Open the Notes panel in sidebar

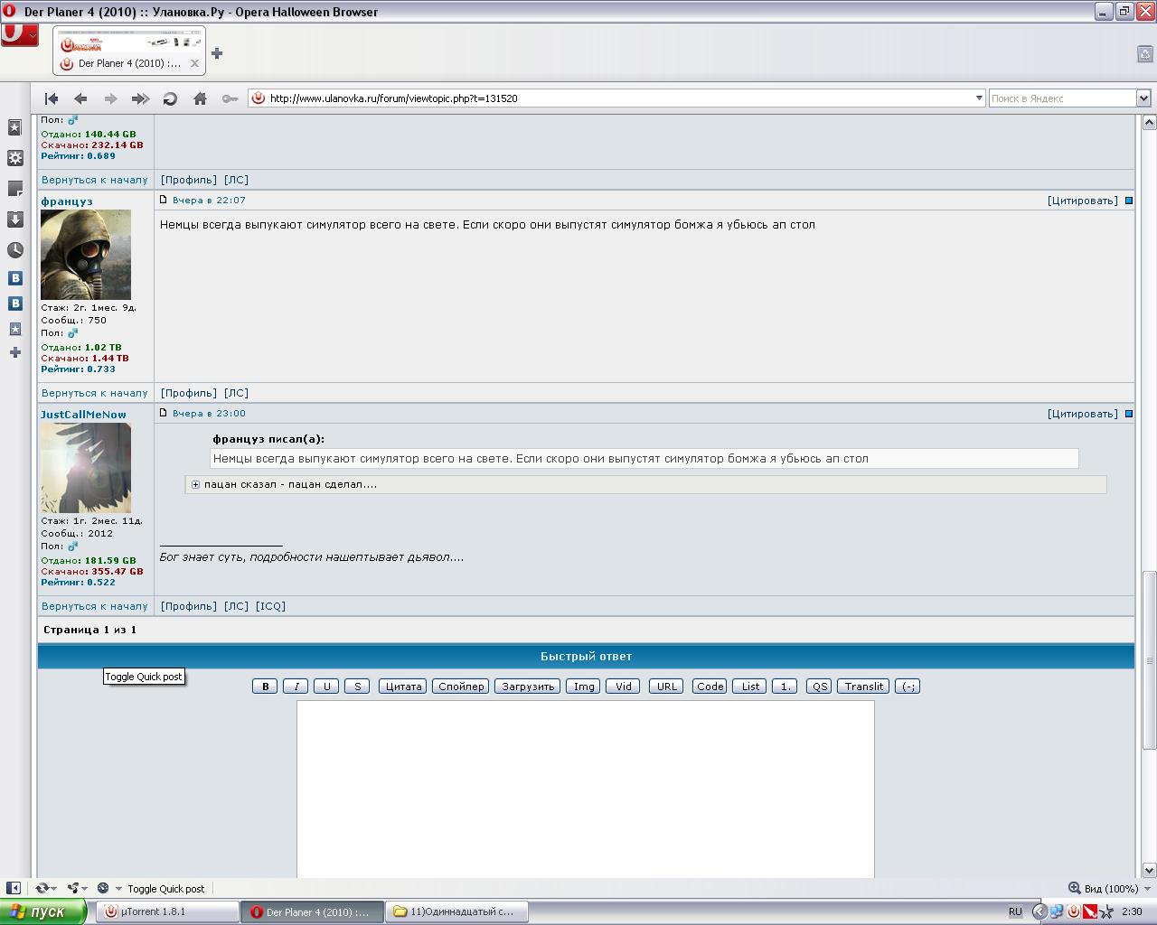14,189
